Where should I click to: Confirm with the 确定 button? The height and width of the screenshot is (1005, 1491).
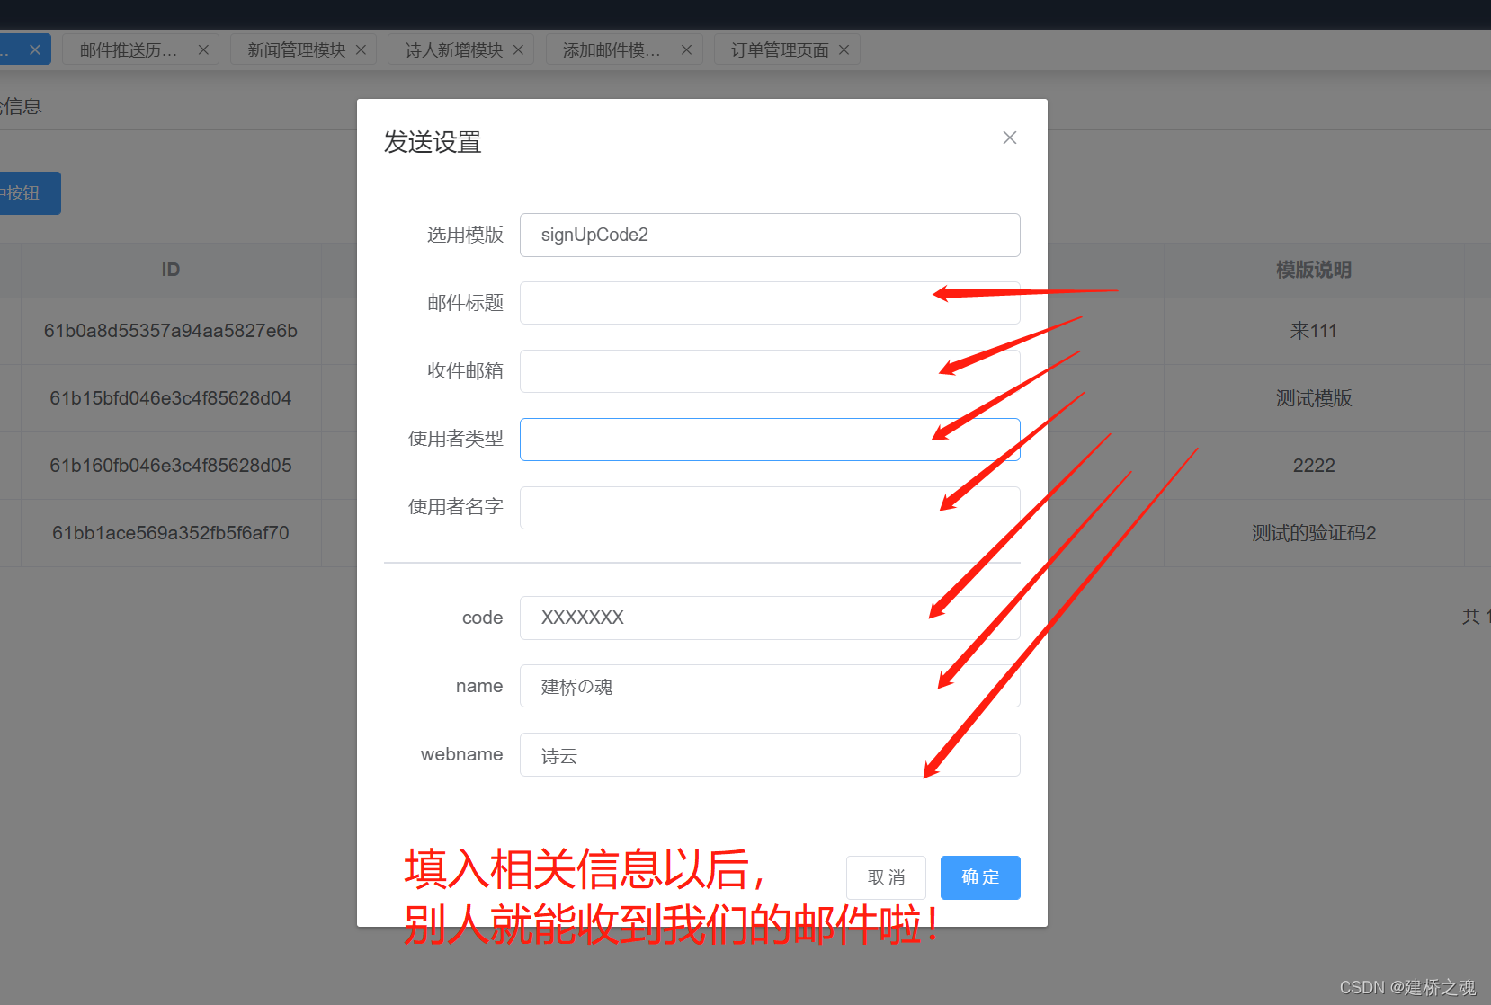[980, 877]
